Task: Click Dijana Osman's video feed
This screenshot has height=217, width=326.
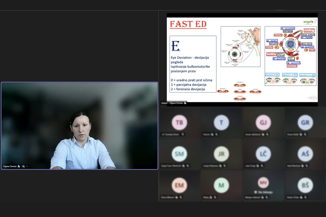Action: (80, 126)
